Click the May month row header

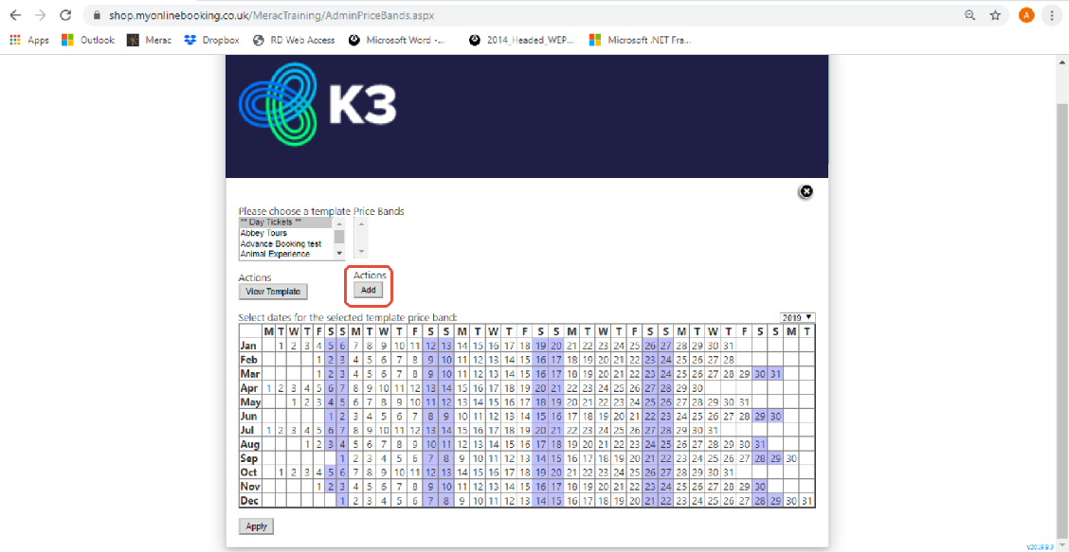(250, 402)
